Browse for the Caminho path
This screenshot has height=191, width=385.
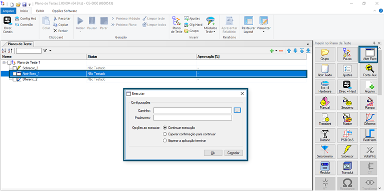tap(237, 110)
